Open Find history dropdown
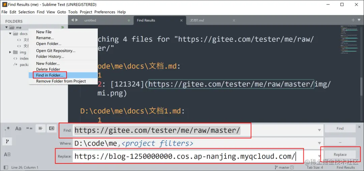The width and height of the screenshot is (364, 171). [x=320, y=130]
